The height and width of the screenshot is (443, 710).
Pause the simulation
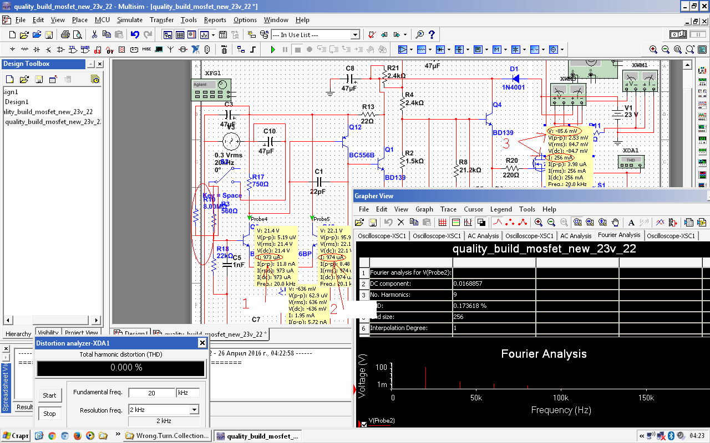285,49
